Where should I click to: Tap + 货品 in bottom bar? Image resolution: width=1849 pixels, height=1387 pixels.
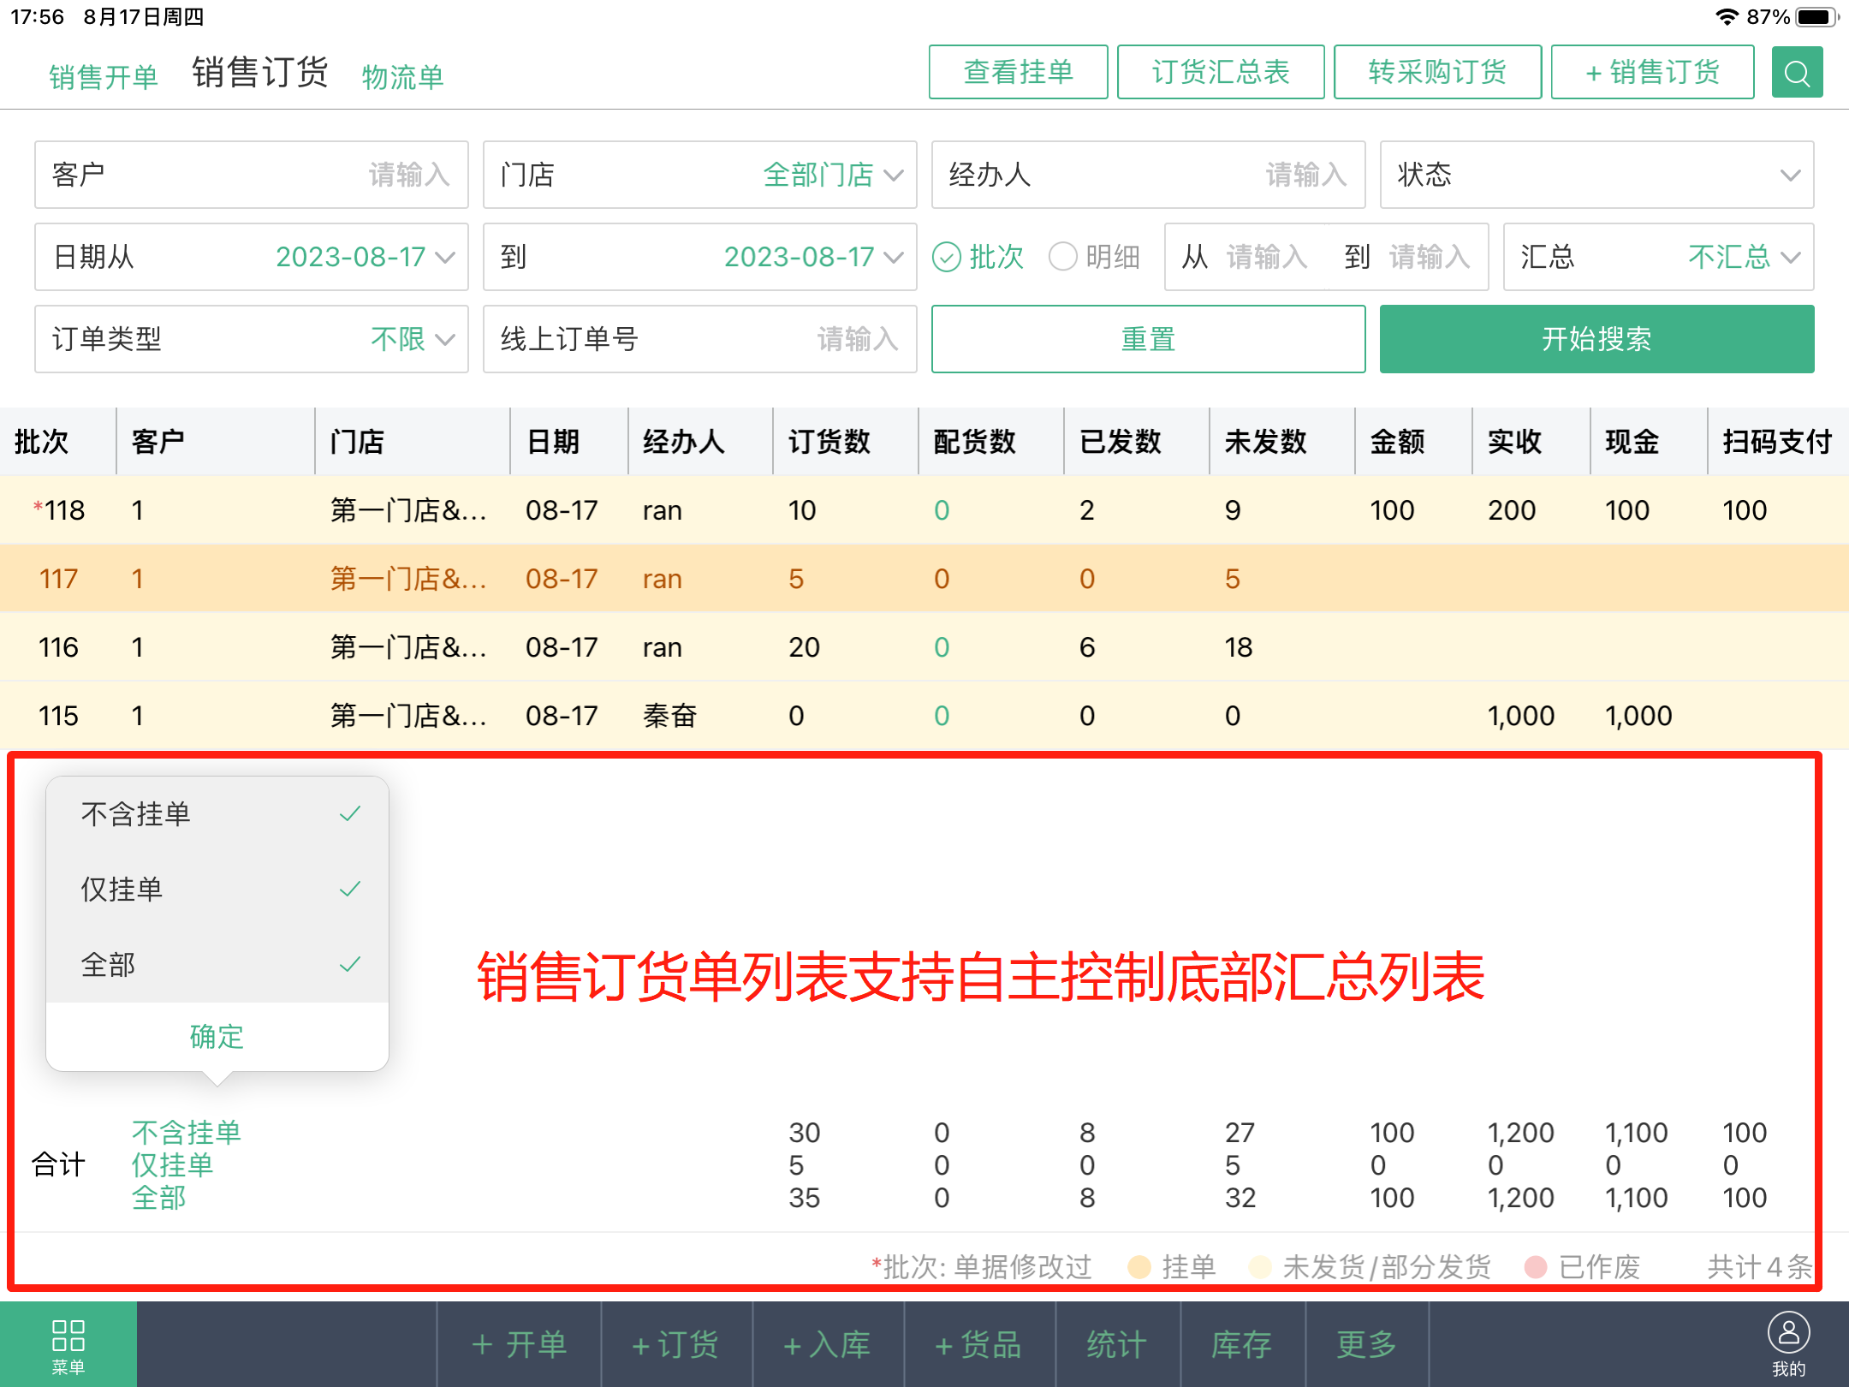(x=979, y=1344)
